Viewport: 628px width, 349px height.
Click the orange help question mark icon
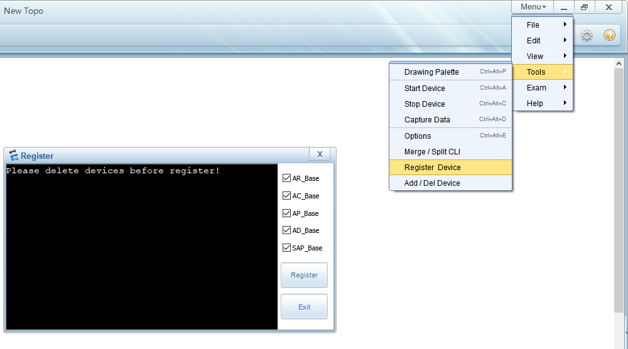(x=609, y=36)
